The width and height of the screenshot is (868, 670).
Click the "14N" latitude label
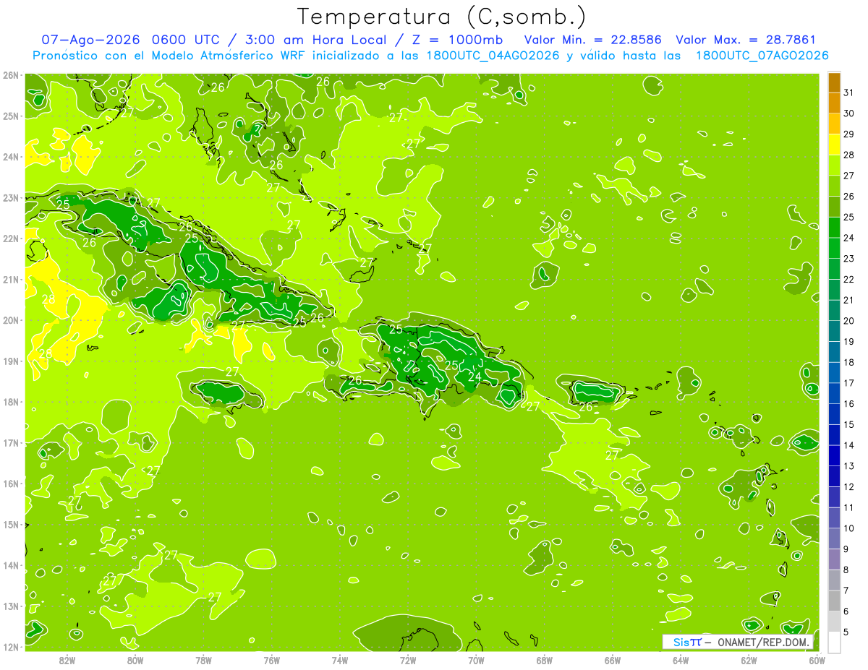coord(10,565)
